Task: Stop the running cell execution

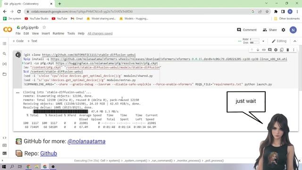Action: click(x=18, y=55)
